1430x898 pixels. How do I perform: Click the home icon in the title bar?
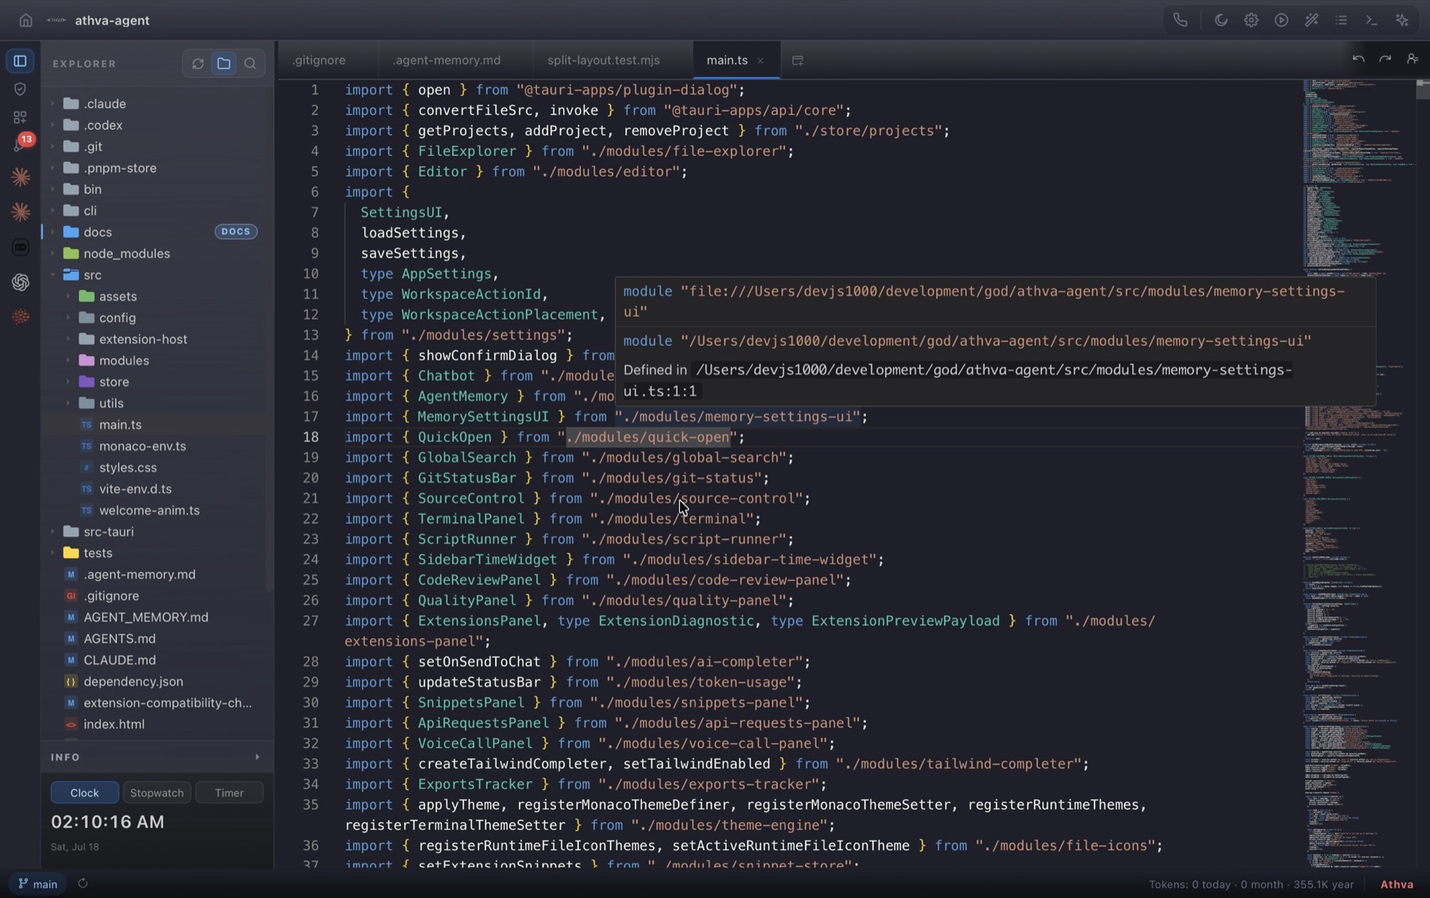(x=25, y=20)
